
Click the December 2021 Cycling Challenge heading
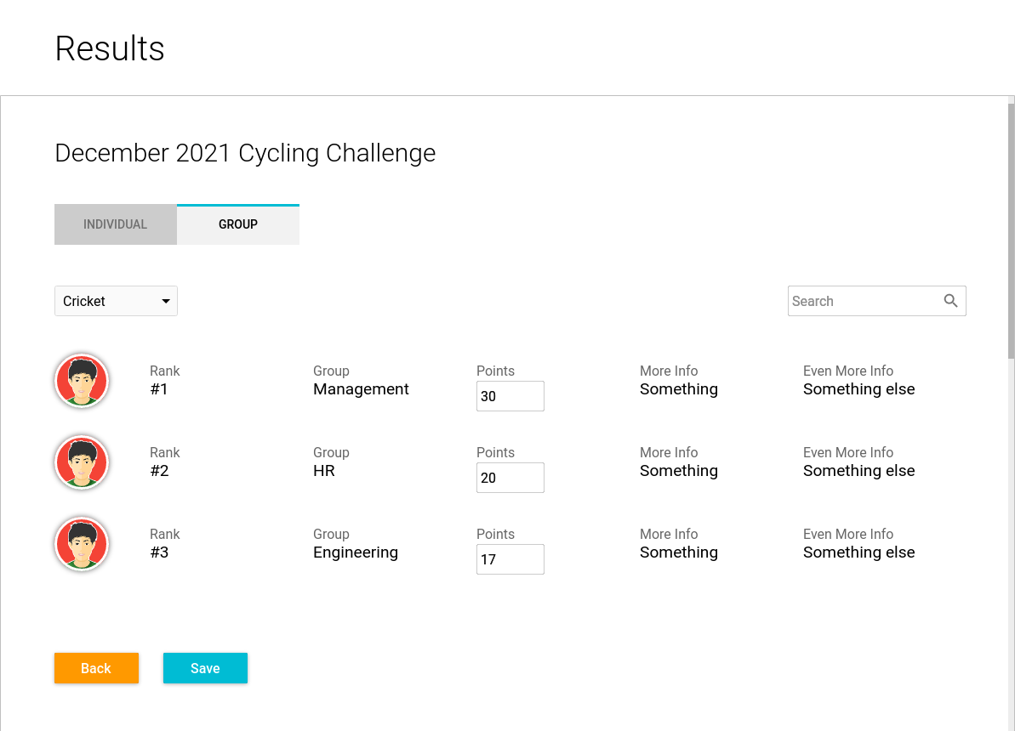click(245, 153)
